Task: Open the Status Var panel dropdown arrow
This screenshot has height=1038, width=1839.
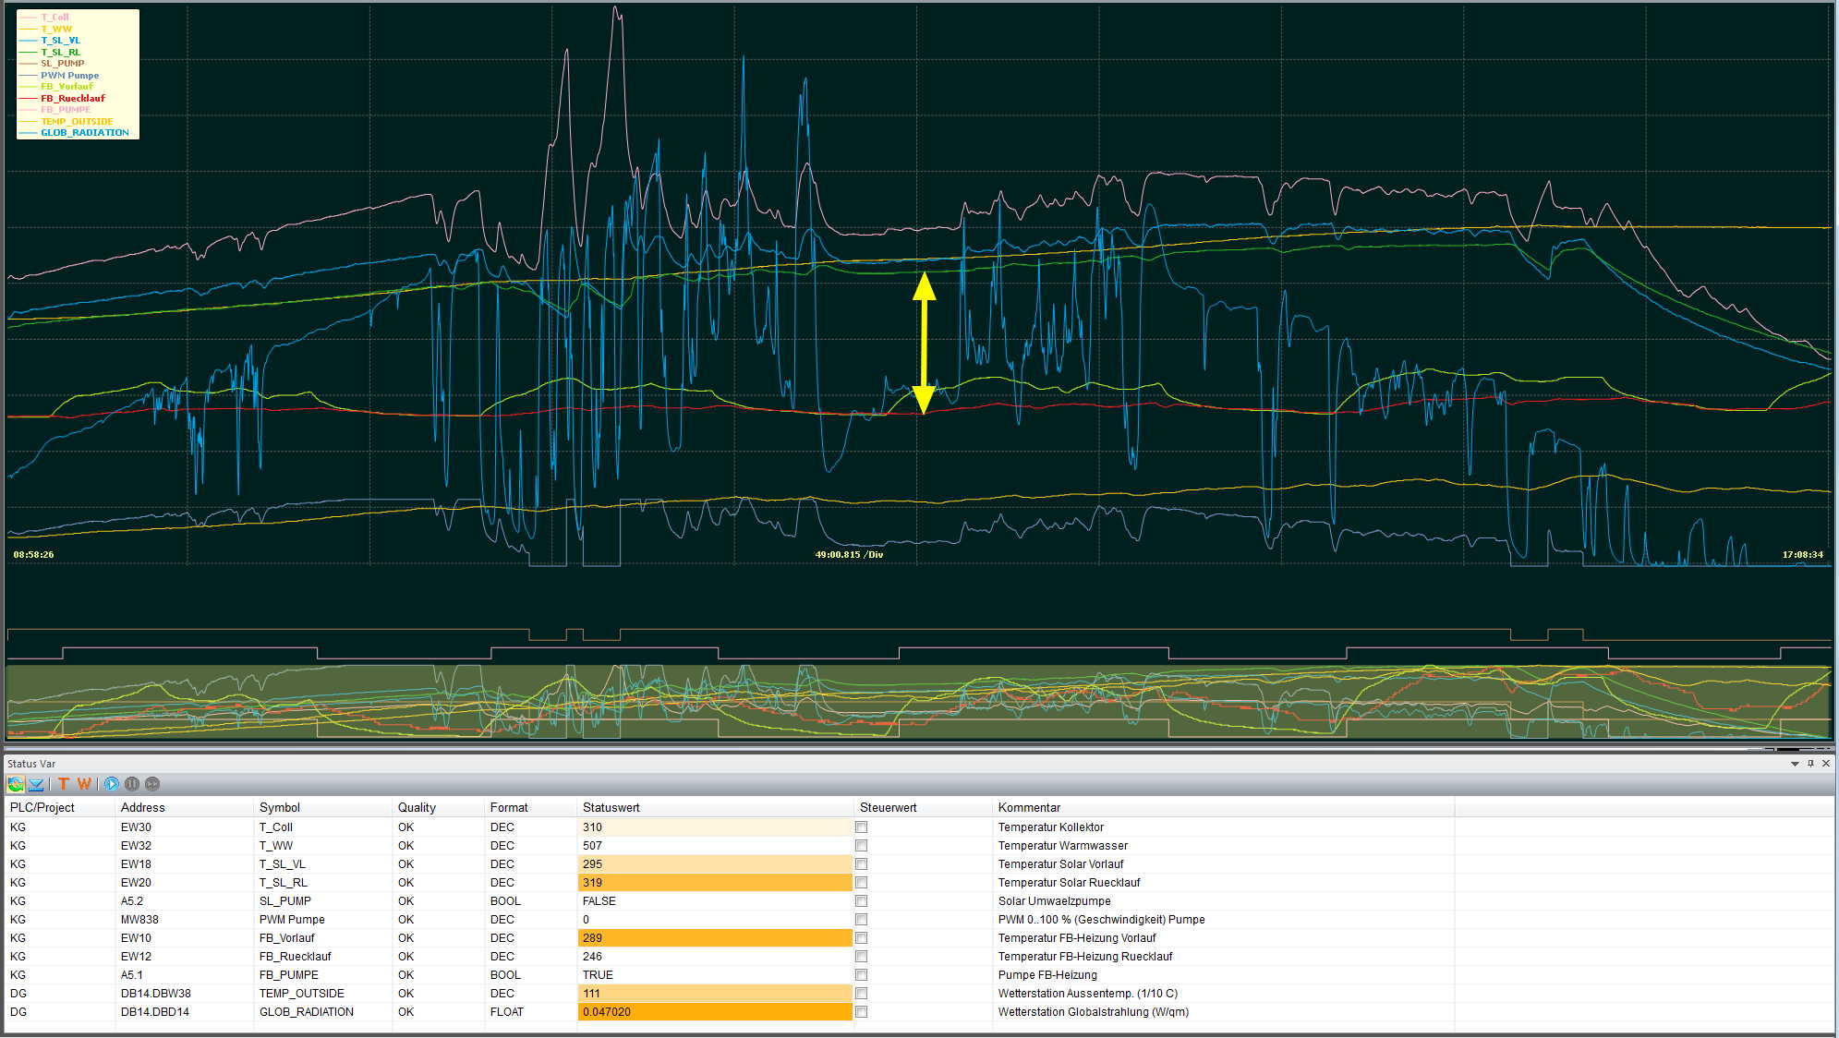Action: click(1795, 764)
